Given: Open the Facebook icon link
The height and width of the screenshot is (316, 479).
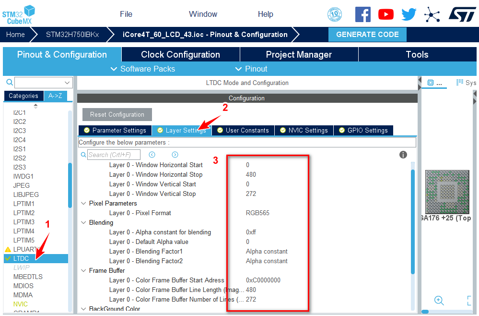Looking at the screenshot, I should 362,14.
